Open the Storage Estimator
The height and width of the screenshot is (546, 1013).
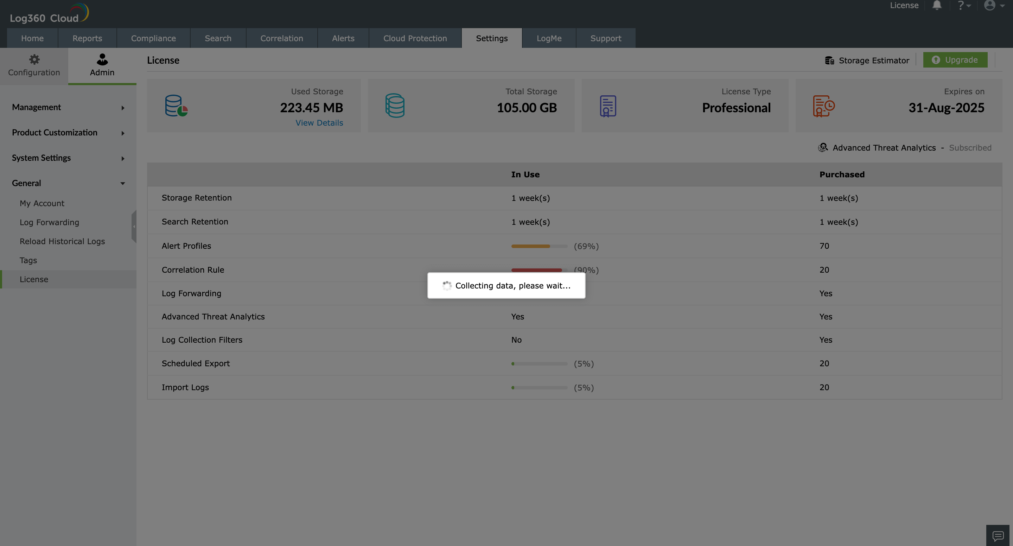point(867,60)
